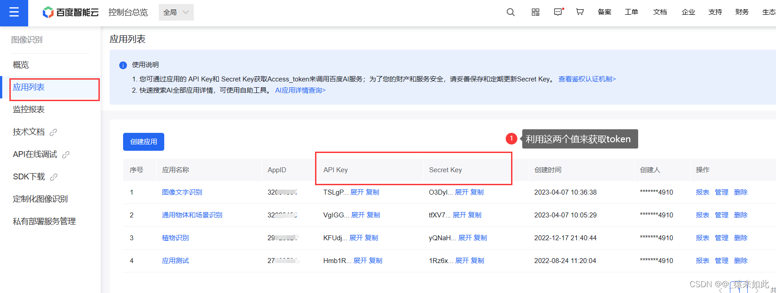Open the 通用物体和场景识别 application
Screen dimensions: 776x293
pyautogui.click(x=192, y=215)
